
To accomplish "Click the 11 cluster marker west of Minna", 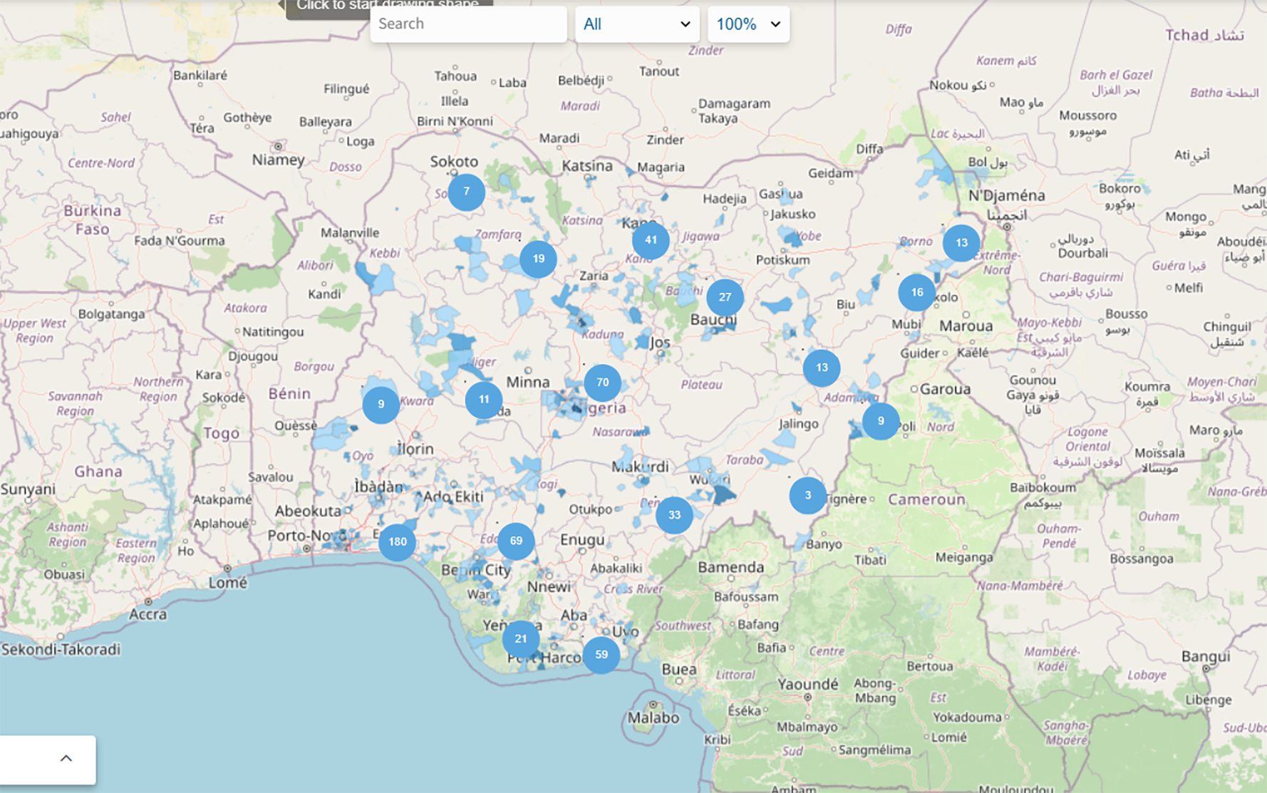I will 484,400.
